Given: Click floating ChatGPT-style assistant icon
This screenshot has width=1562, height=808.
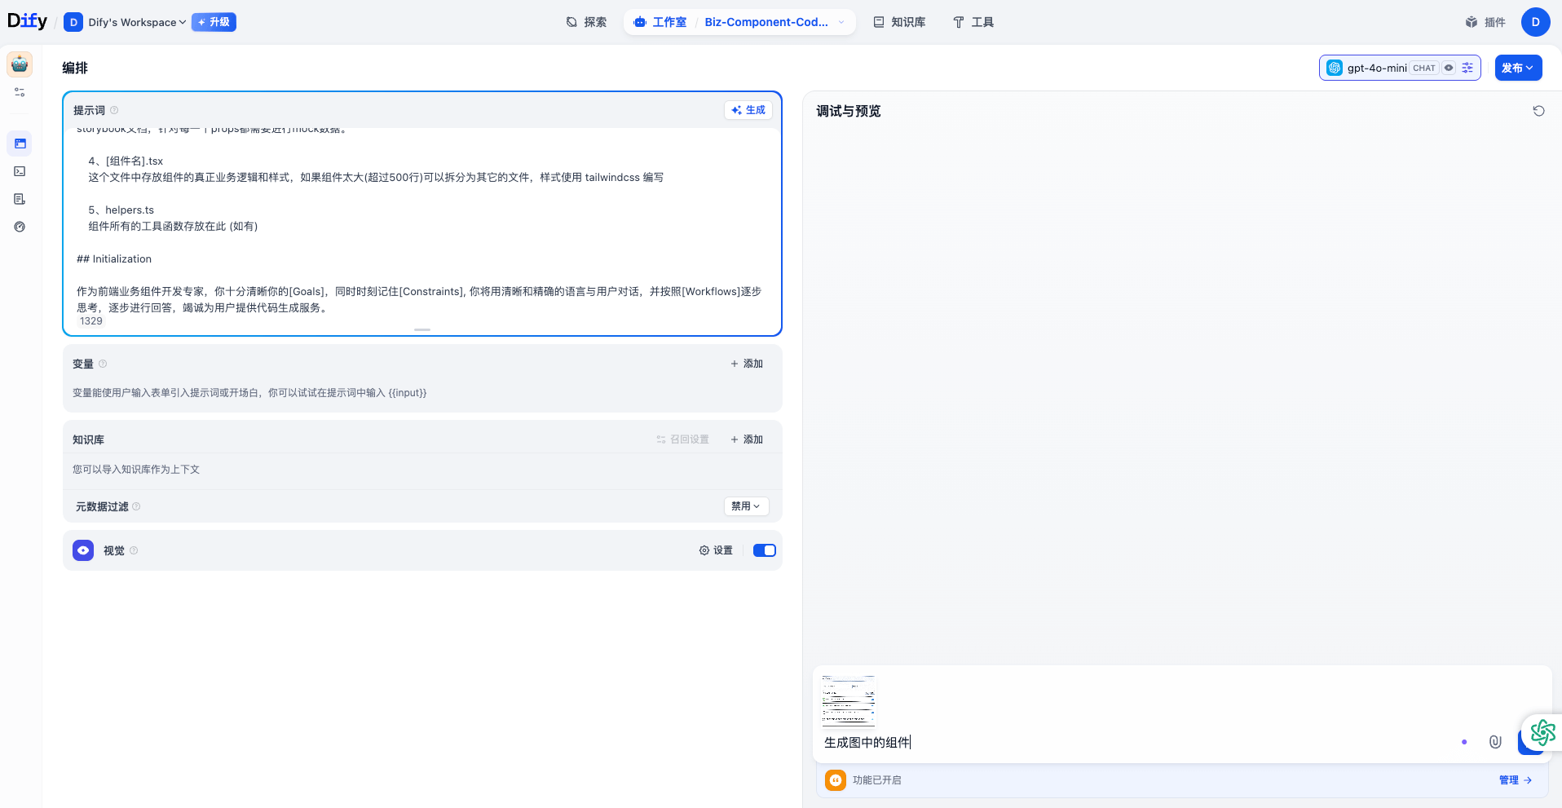Looking at the screenshot, I should (1542, 732).
